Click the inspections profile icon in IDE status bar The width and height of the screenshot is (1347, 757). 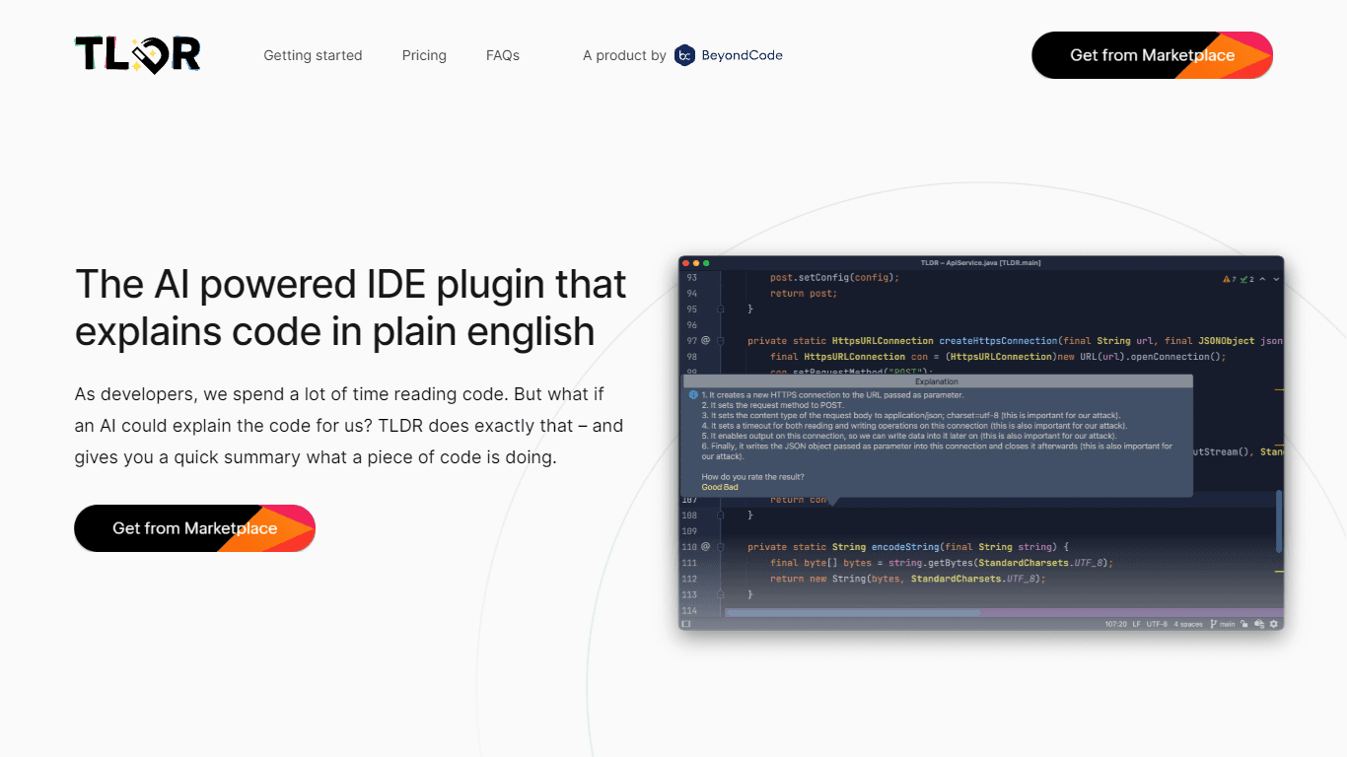click(x=1258, y=624)
